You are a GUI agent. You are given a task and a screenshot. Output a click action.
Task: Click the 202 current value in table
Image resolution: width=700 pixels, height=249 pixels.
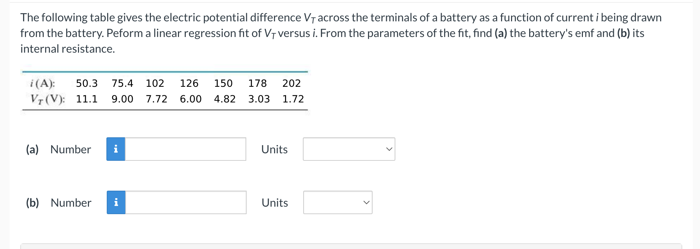click(291, 83)
